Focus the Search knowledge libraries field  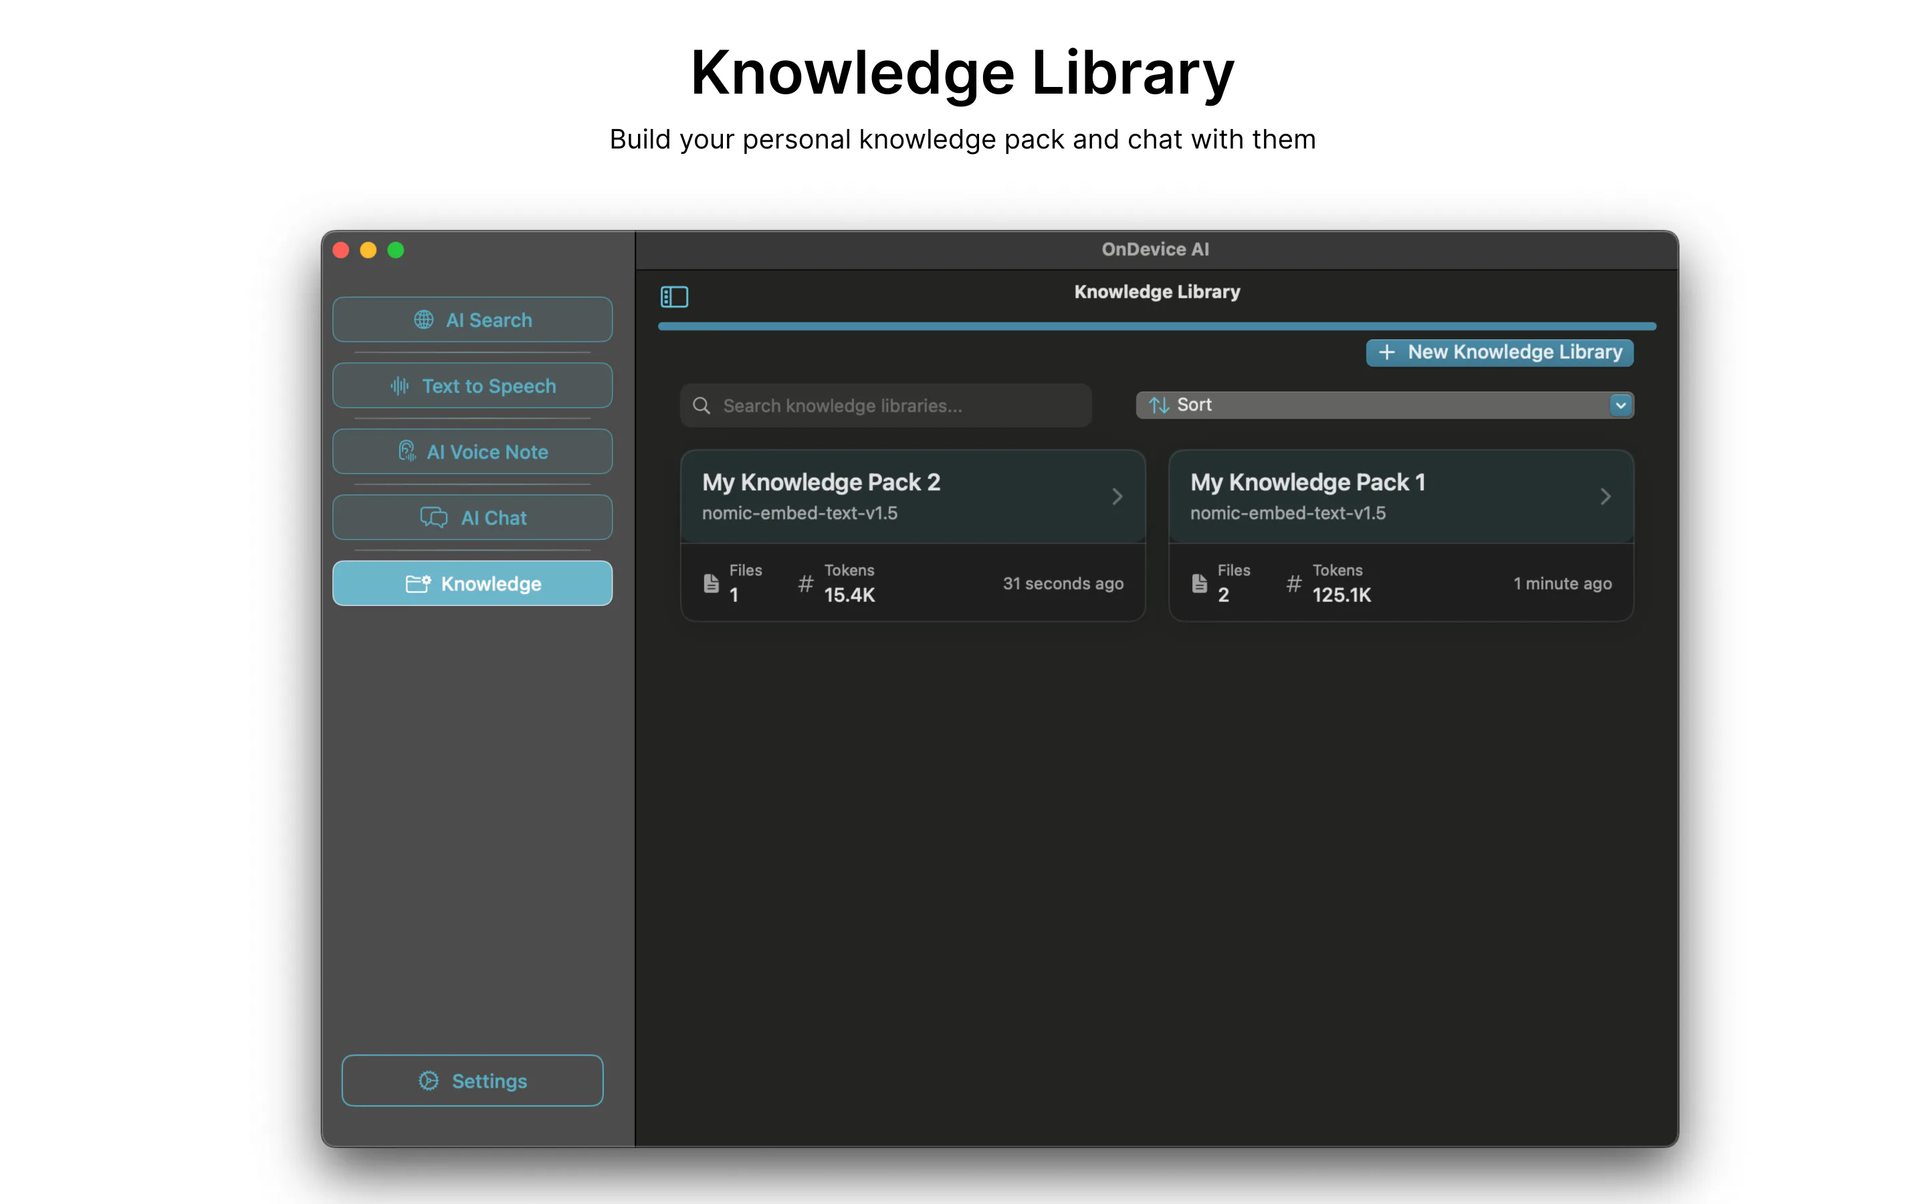click(886, 405)
